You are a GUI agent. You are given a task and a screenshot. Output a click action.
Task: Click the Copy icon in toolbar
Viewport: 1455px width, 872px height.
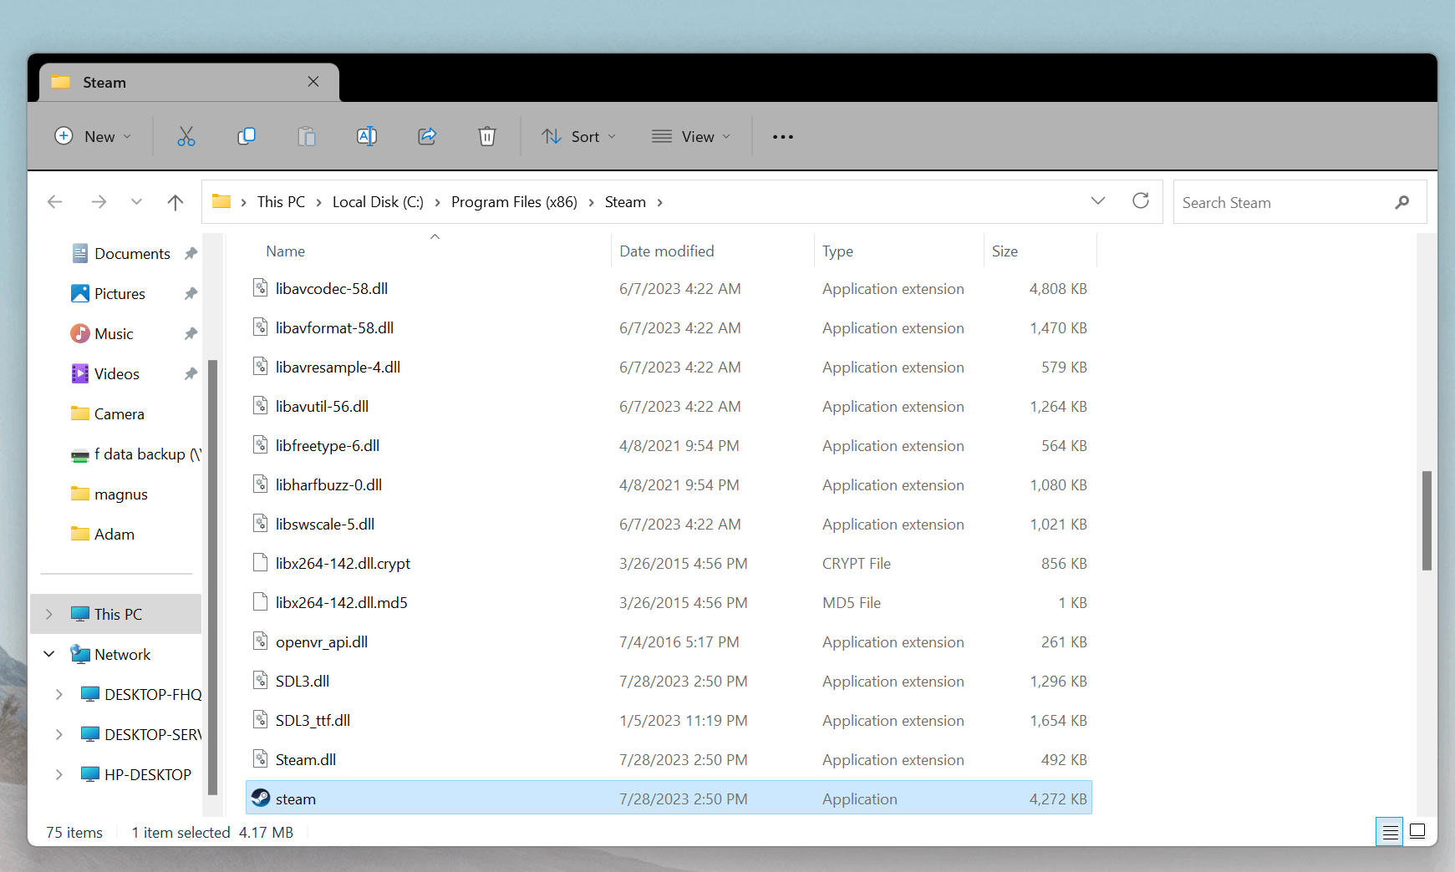[x=247, y=136]
